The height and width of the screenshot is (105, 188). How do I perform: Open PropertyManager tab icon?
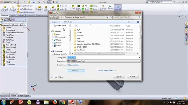(x=6, y=20)
